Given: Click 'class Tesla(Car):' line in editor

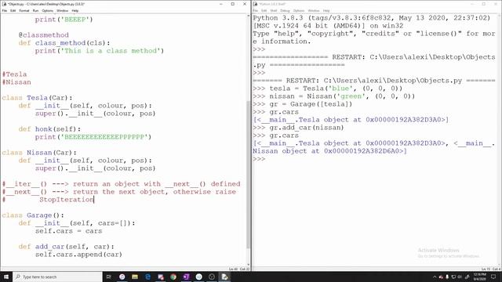Looking at the screenshot, I should [x=37, y=97].
